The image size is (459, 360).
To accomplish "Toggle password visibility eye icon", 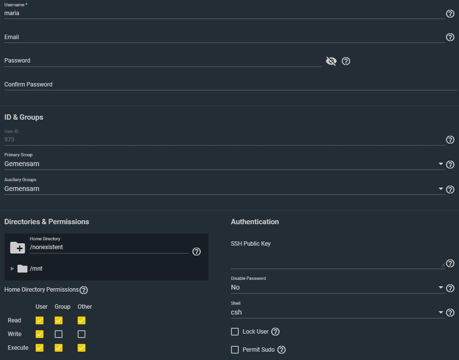I will click(x=331, y=61).
